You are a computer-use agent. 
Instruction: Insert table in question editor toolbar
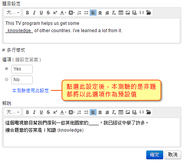pyautogui.click(x=121, y=13)
